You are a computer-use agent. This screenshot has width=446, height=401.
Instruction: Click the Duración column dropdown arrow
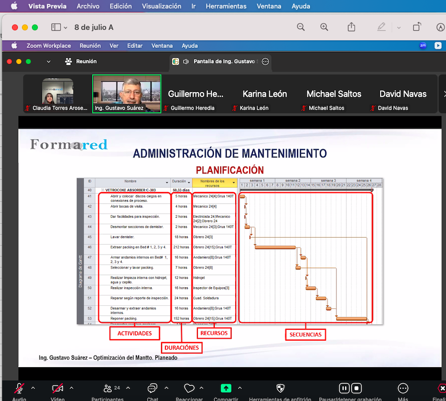pos(189,182)
